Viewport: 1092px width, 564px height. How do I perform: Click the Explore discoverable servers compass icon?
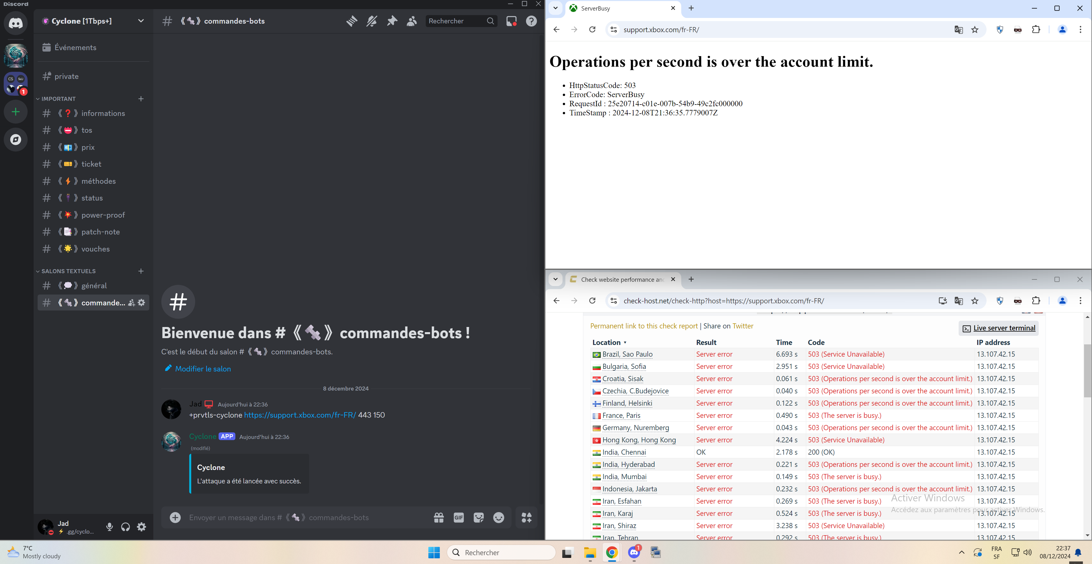[16, 139]
